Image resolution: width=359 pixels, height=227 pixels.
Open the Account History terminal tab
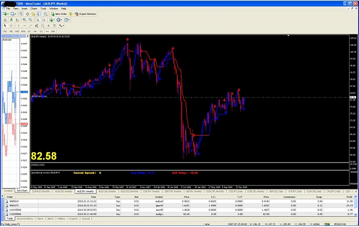click(25, 218)
